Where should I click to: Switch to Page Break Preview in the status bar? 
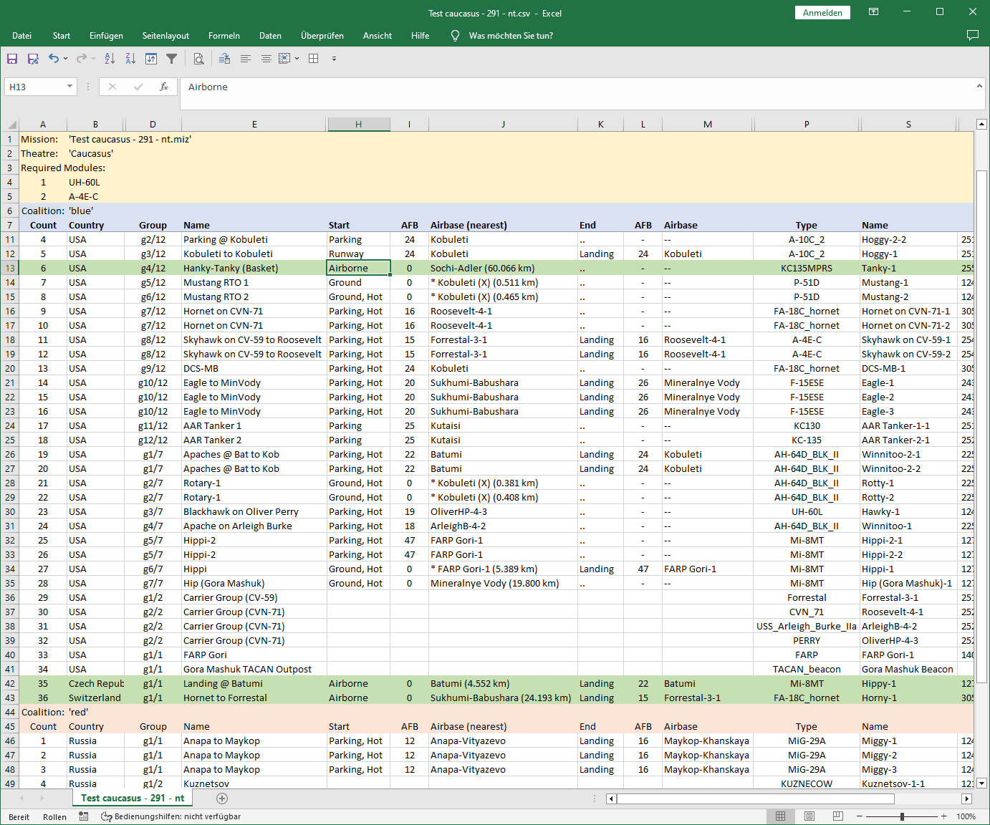pyautogui.click(x=837, y=816)
